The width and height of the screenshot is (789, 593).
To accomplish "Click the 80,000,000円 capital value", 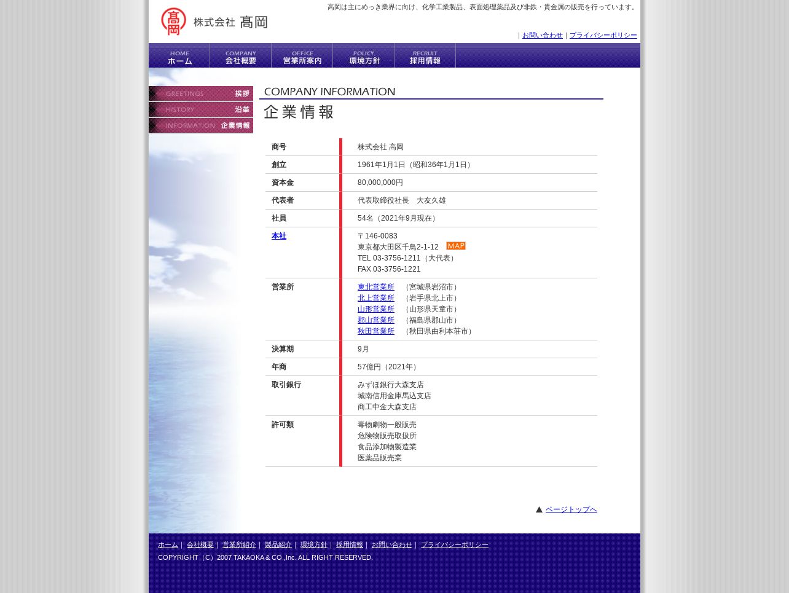I will [380, 183].
